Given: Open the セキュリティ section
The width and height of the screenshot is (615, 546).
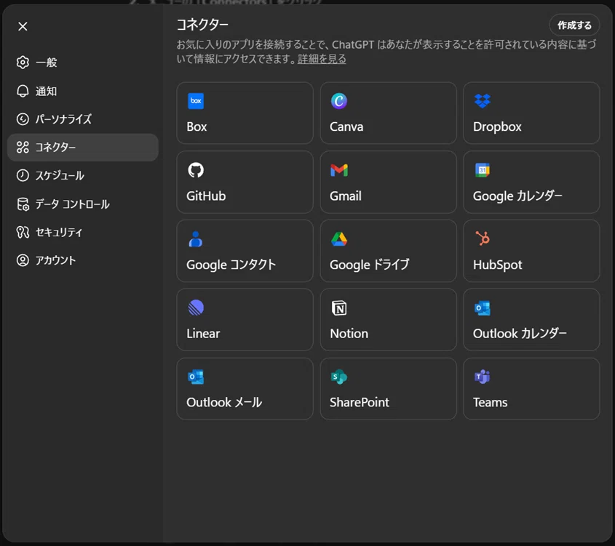Looking at the screenshot, I should 83,232.
